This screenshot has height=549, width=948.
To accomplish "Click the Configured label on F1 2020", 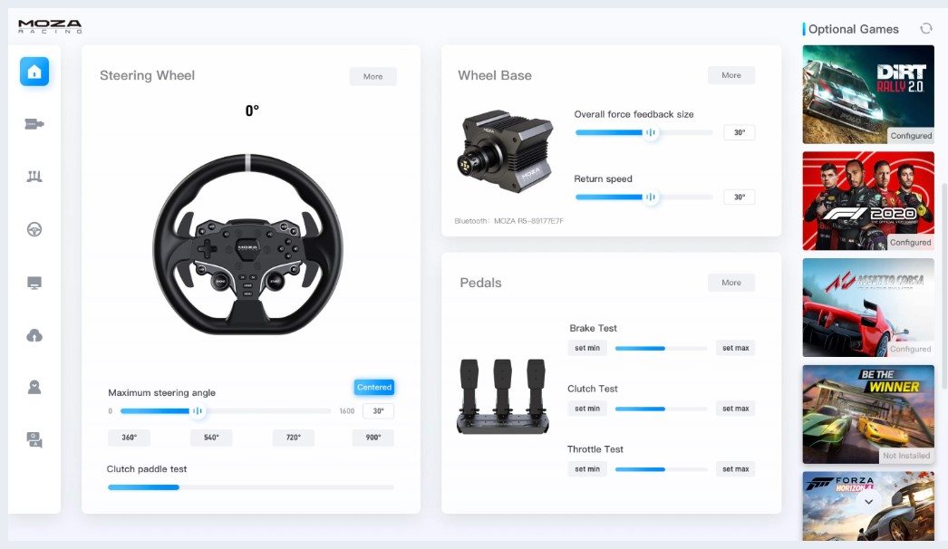I will click(x=911, y=242).
